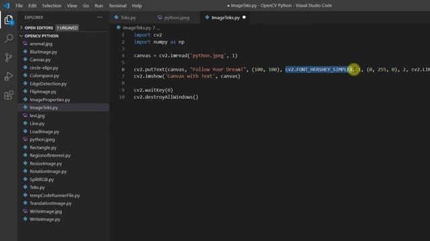Select the ImageTeks.py editor tab
The image size is (430, 241).
point(225,17)
